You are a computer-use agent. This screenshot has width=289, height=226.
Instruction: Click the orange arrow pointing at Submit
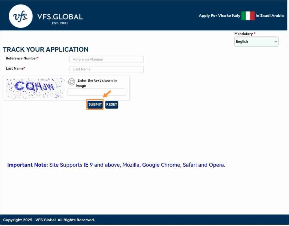coord(107,94)
